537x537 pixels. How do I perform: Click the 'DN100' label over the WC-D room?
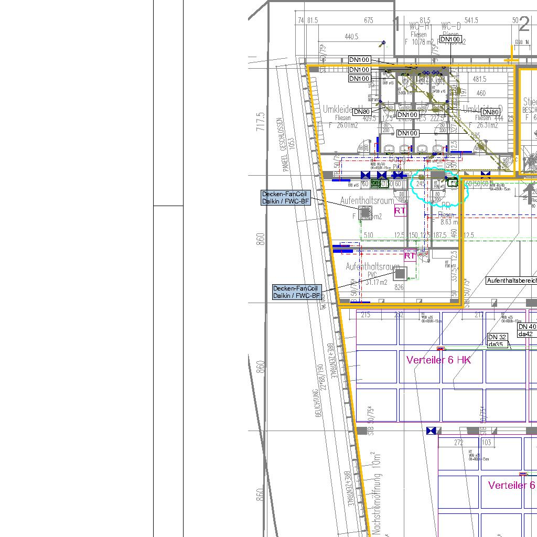click(x=450, y=39)
